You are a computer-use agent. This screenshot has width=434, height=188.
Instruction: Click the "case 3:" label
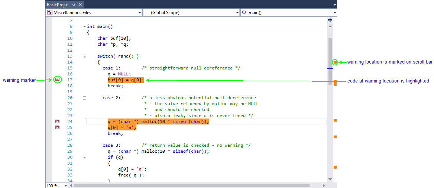111,145
